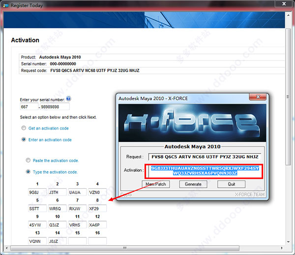Click the horizontal scrollbar thumb
Image resolution: width=295 pixels, height=255 pixels.
125,248
